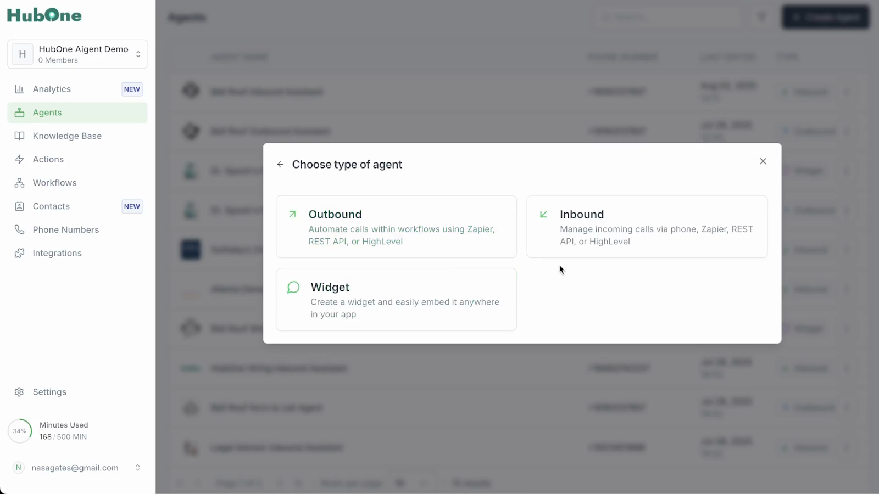The height and width of the screenshot is (494, 879).
Task: Go back using the dialog arrow
Action: 280,164
